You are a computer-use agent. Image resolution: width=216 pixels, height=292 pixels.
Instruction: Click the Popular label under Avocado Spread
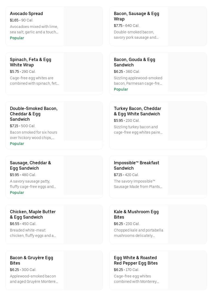(x=17, y=38)
